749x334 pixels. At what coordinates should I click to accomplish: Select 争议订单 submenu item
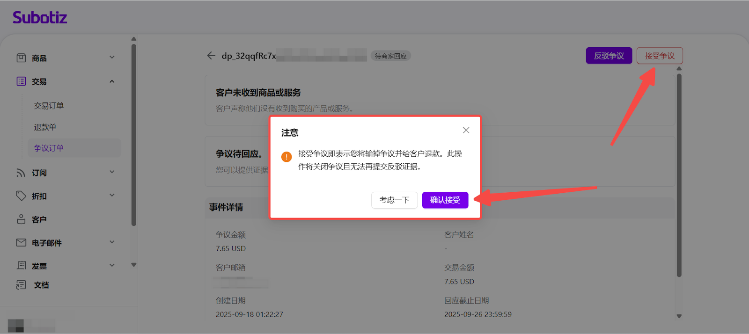point(49,148)
